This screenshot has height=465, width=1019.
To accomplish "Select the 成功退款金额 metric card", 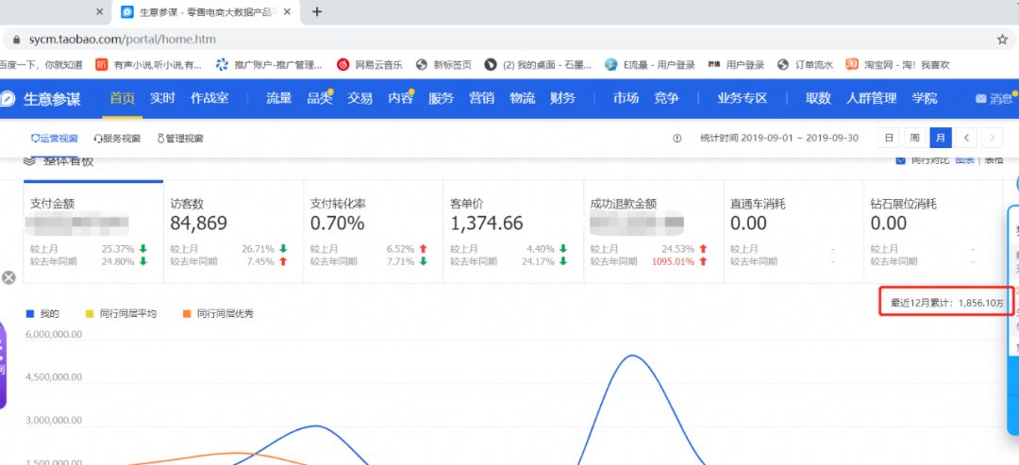I will point(654,232).
